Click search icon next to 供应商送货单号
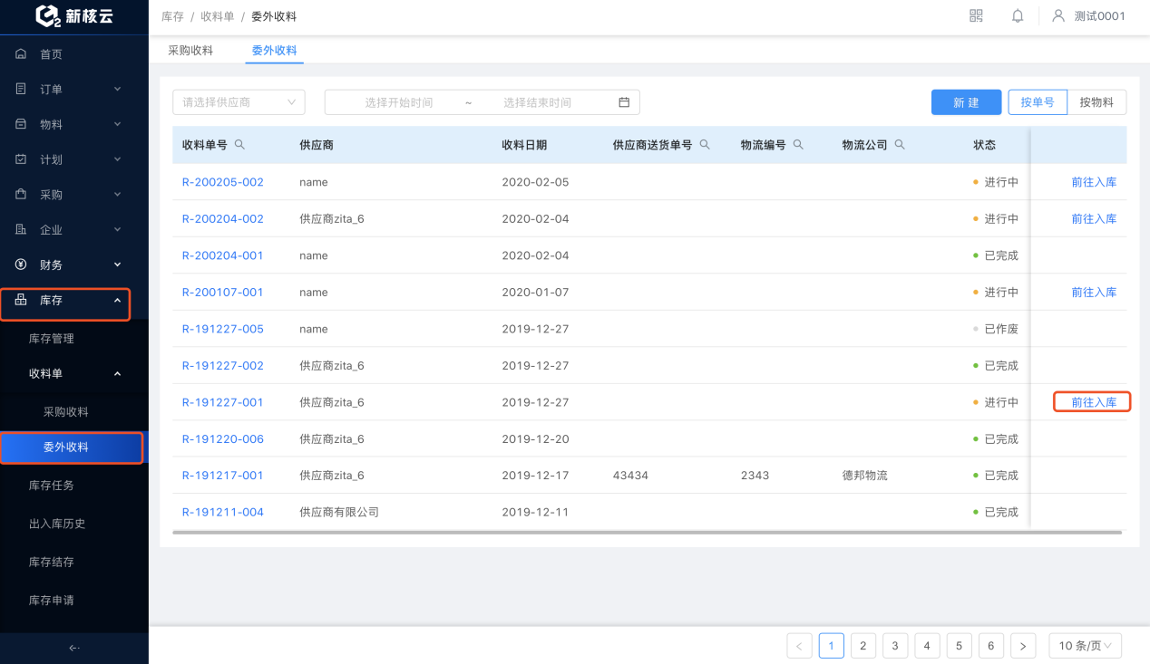The height and width of the screenshot is (664, 1150). 705,144
